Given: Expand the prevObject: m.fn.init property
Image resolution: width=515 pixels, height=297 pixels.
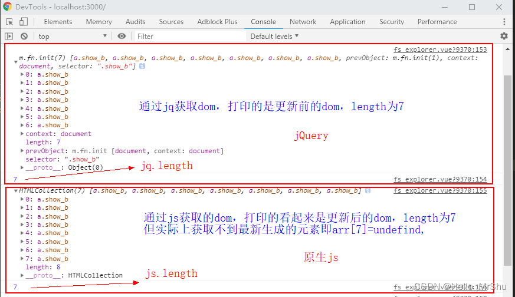Looking at the screenshot, I should [x=22, y=151].
